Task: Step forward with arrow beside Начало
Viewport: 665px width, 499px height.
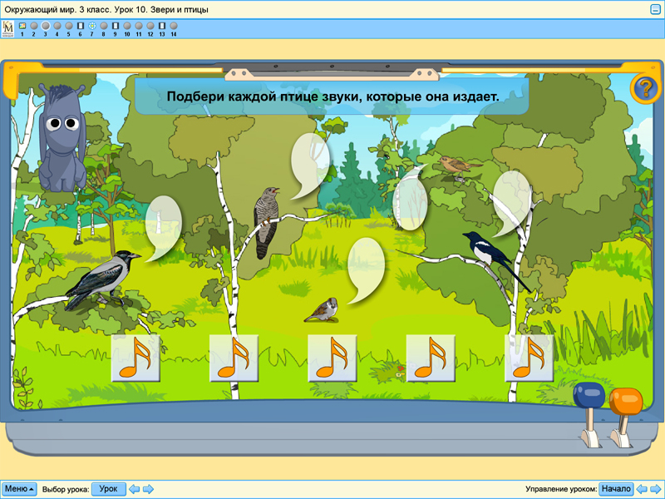Action: click(656, 489)
